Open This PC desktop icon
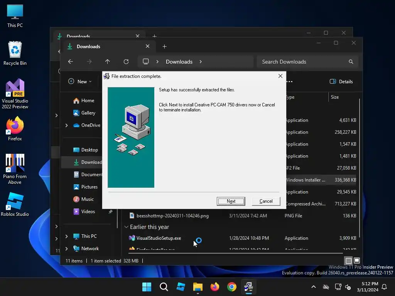395x296 pixels. click(x=15, y=16)
